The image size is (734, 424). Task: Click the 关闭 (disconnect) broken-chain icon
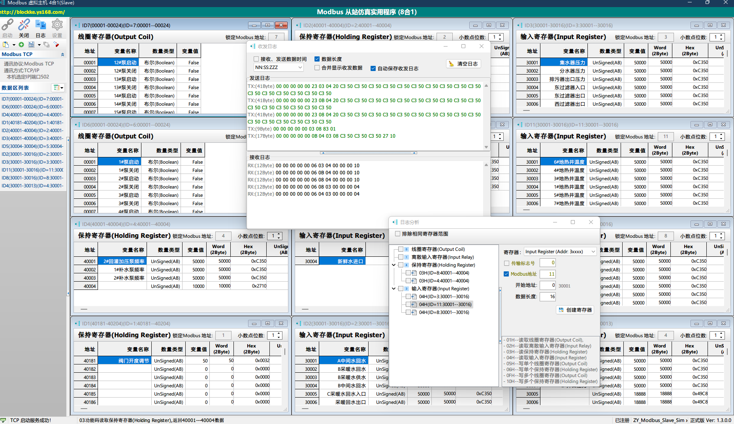pyautogui.click(x=24, y=25)
